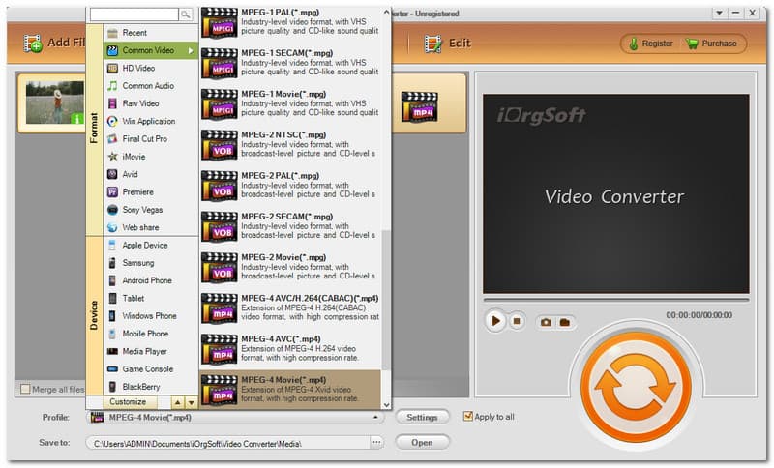Open the Final Cut Pro category
This screenshot has height=468, width=774.
tap(151, 139)
